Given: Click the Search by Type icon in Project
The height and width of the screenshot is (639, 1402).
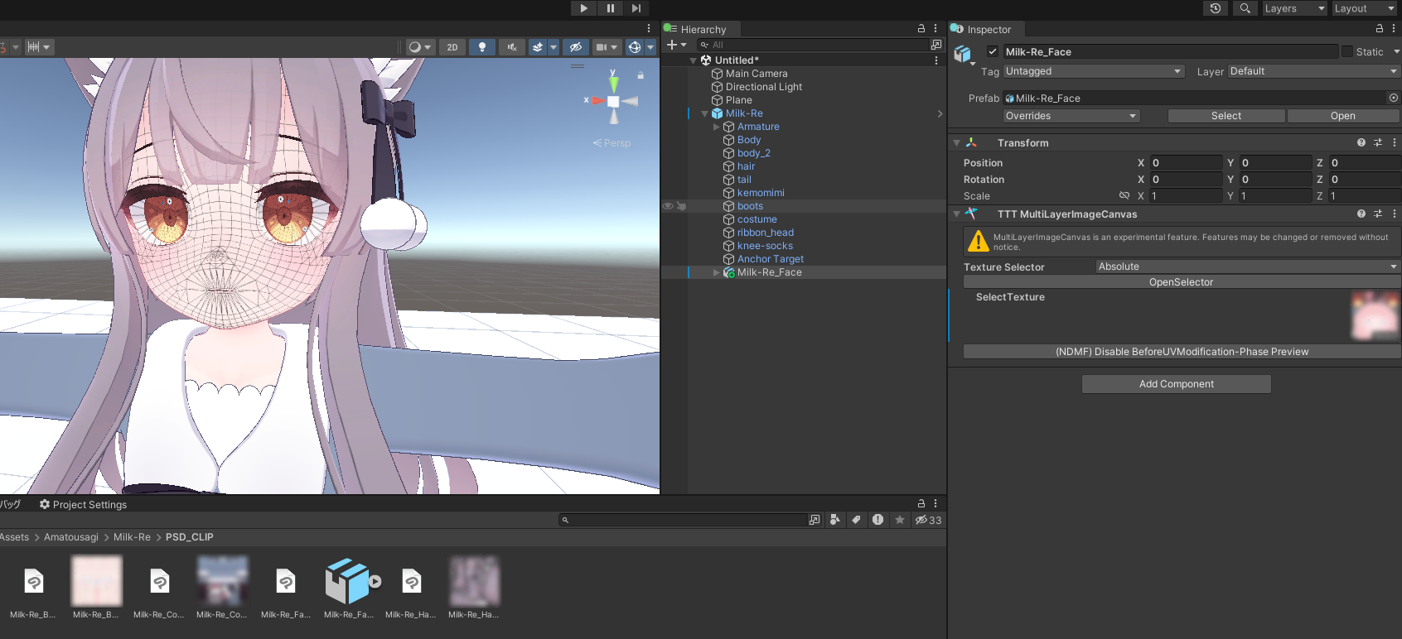Looking at the screenshot, I should (834, 520).
